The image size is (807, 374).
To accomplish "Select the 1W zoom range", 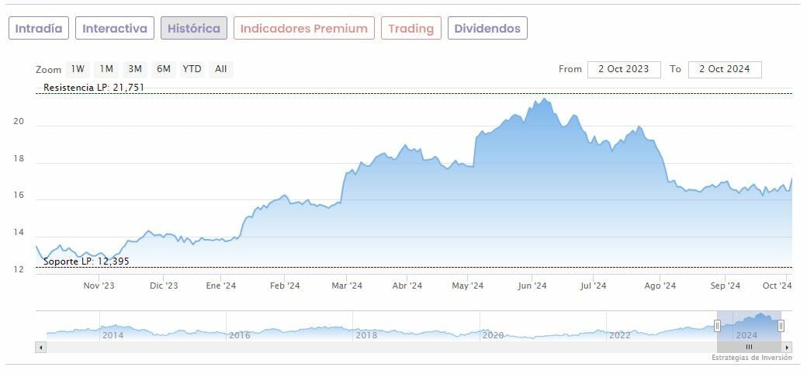I will (x=78, y=69).
